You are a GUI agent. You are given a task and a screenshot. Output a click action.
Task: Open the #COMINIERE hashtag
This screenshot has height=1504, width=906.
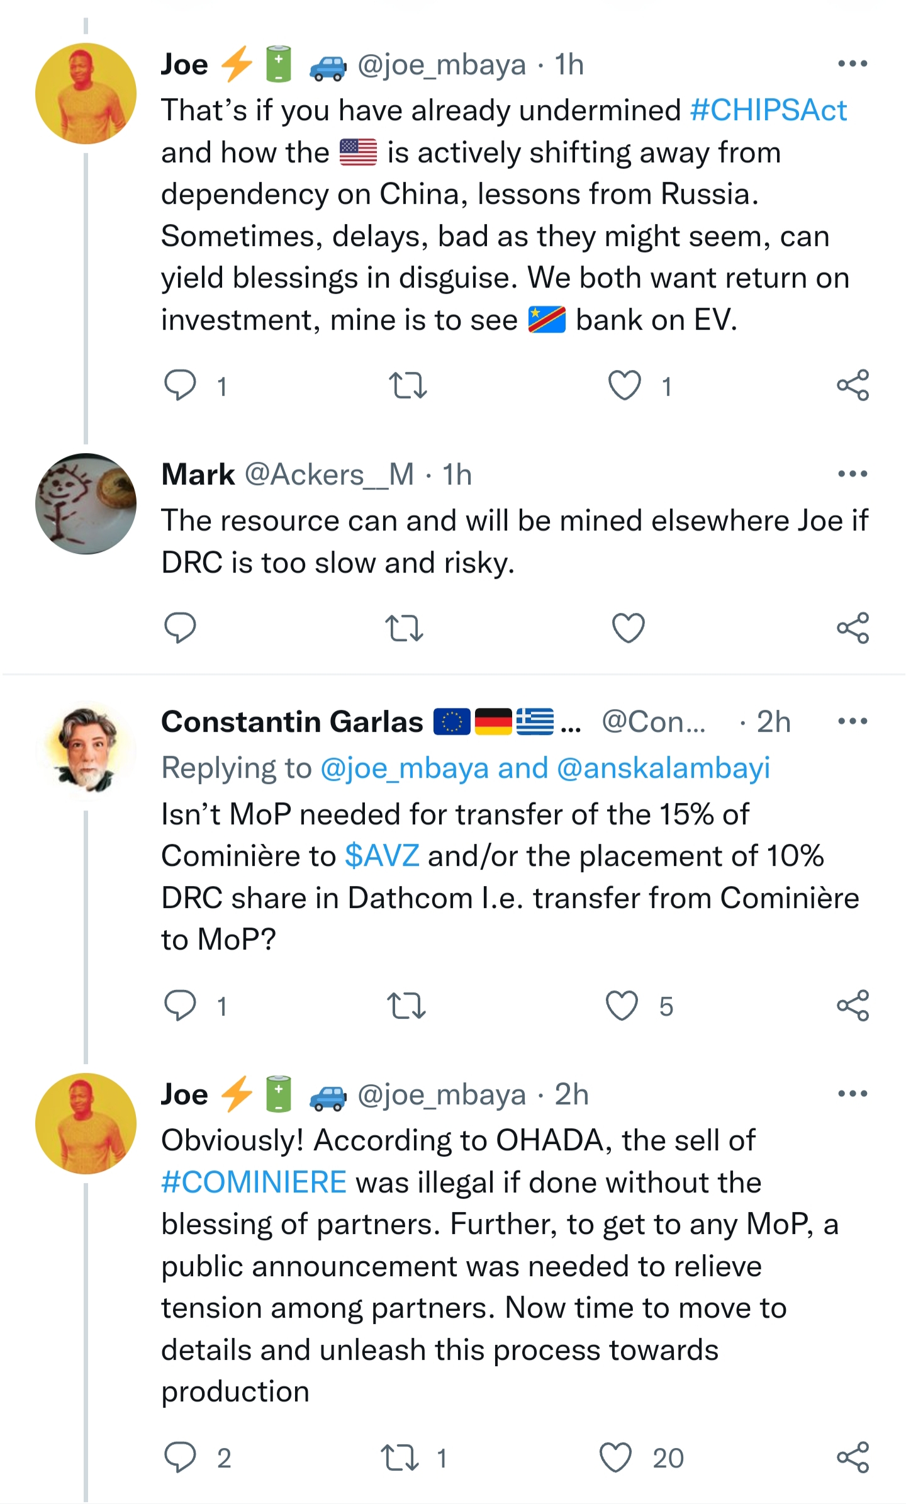point(254,1182)
